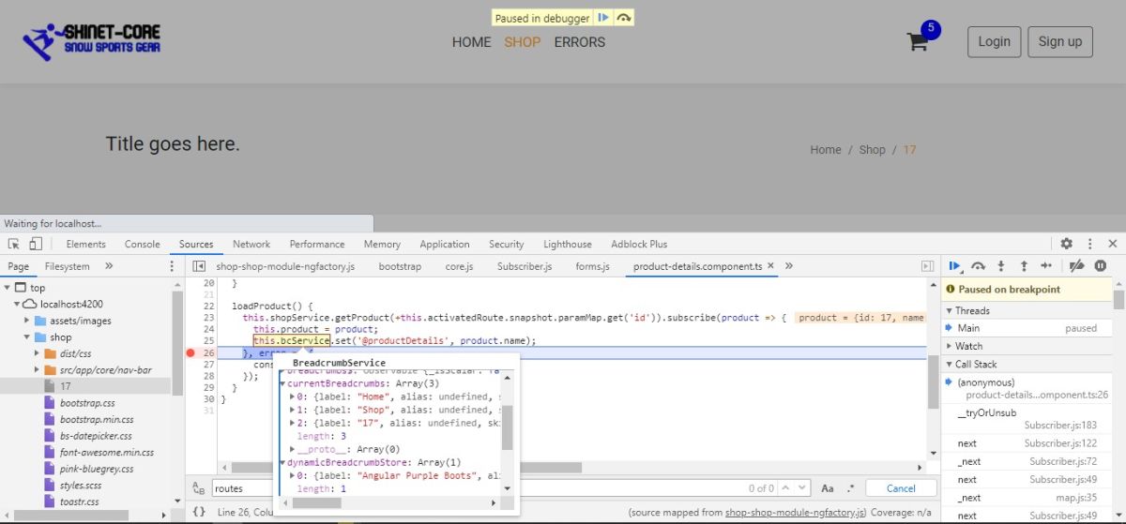Click the search replace toggle icon

click(199, 488)
